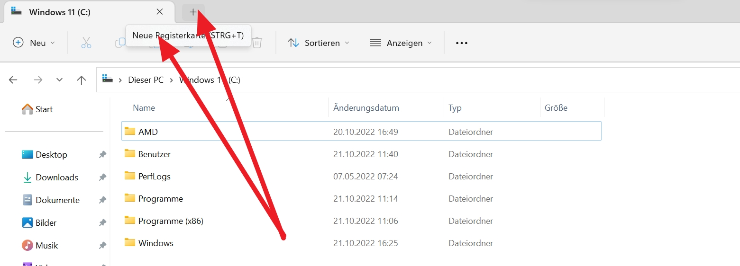This screenshot has height=266, width=740.
Task: Click pin icon next to Bilder
Action: [x=102, y=223]
